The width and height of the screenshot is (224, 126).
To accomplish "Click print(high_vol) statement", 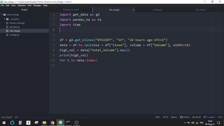I will click(x=74, y=55).
